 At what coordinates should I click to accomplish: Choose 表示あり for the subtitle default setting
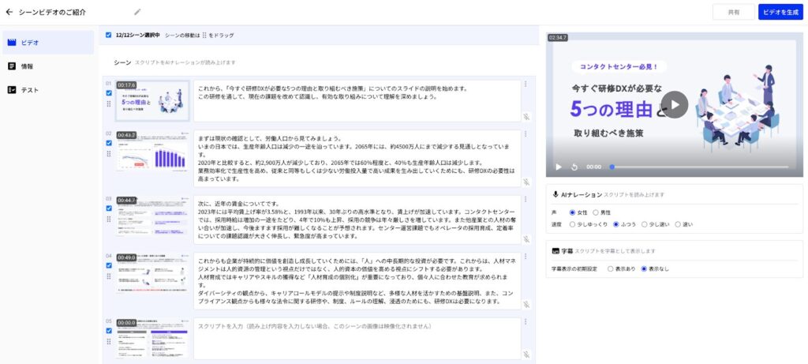pos(611,269)
